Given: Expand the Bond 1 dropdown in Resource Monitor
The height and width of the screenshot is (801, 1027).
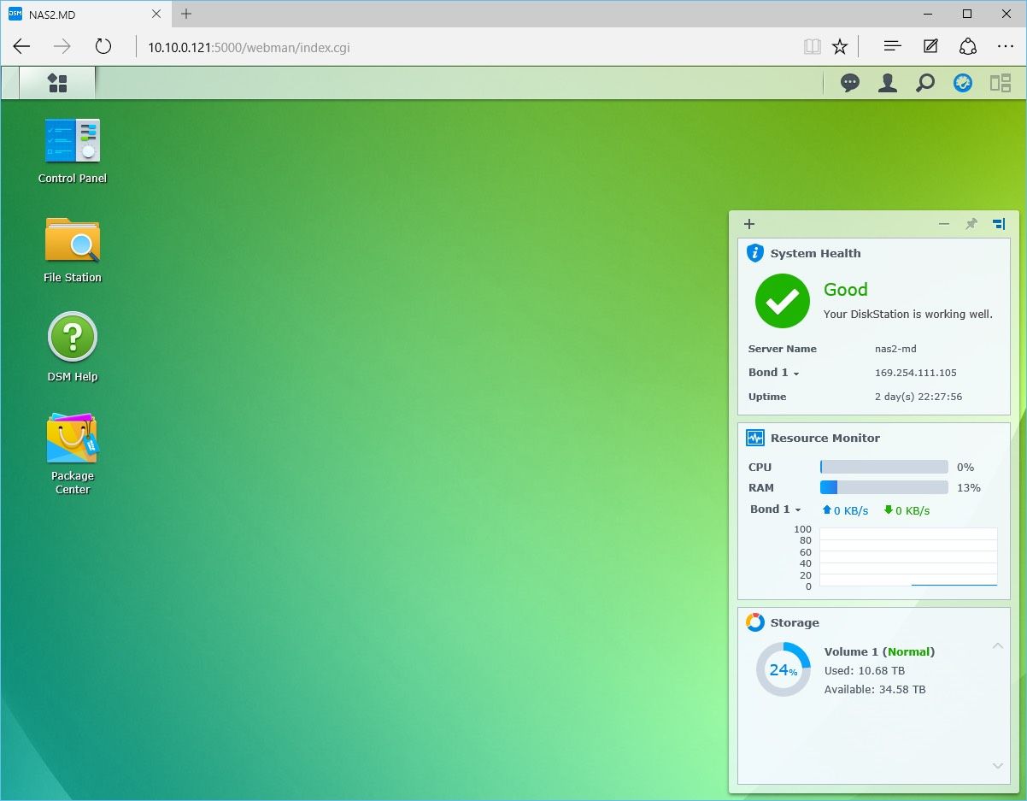Looking at the screenshot, I should point(776,509).
